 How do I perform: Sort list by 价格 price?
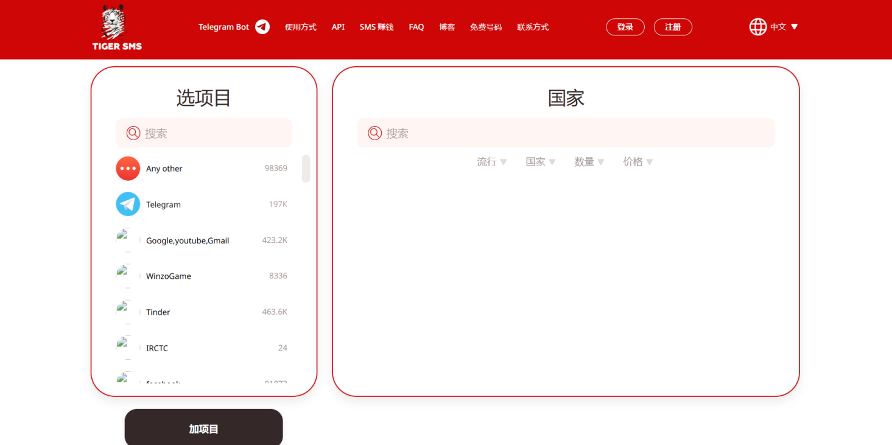[637, 162]
